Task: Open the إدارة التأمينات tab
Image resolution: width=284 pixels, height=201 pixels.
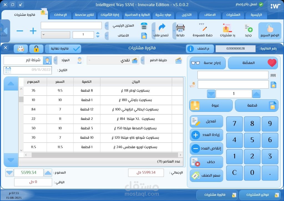Action: (x=110, y=15)
